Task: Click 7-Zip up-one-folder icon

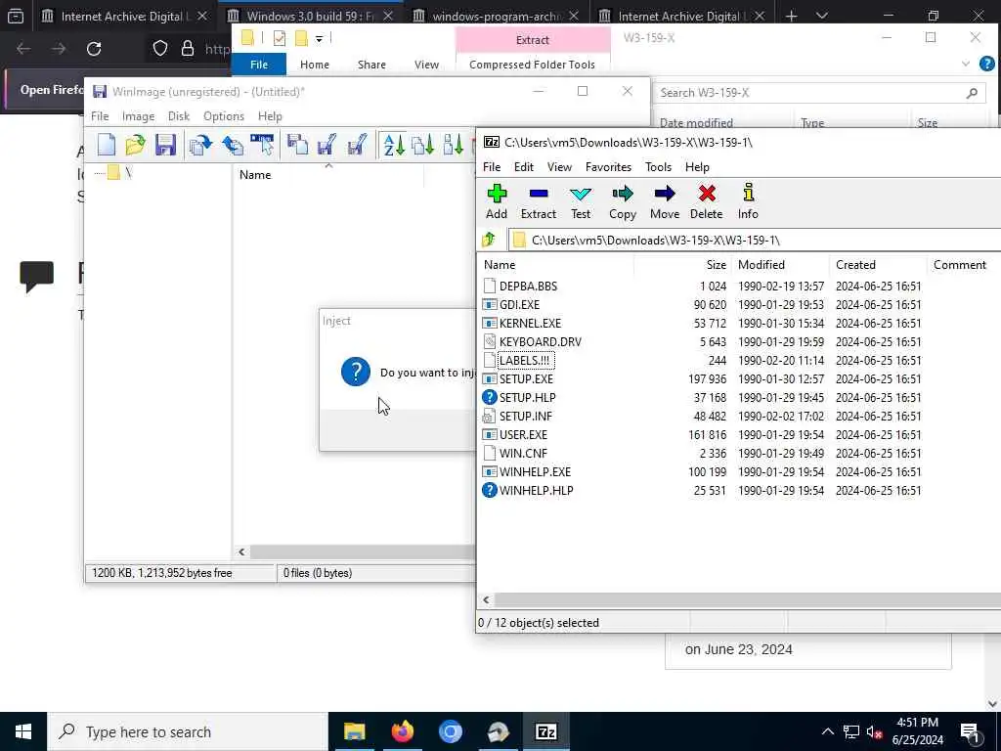Action: pos(489,241)
